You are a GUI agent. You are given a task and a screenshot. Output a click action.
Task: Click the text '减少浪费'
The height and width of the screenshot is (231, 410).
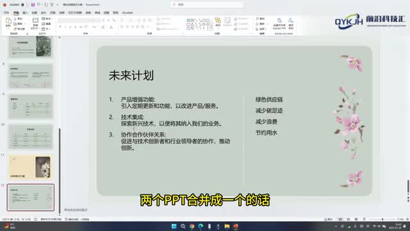click(266, 121)
